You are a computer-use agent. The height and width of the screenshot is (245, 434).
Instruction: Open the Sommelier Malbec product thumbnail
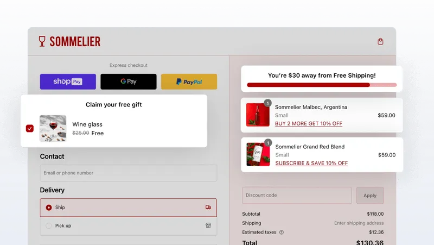click(258, 115)
